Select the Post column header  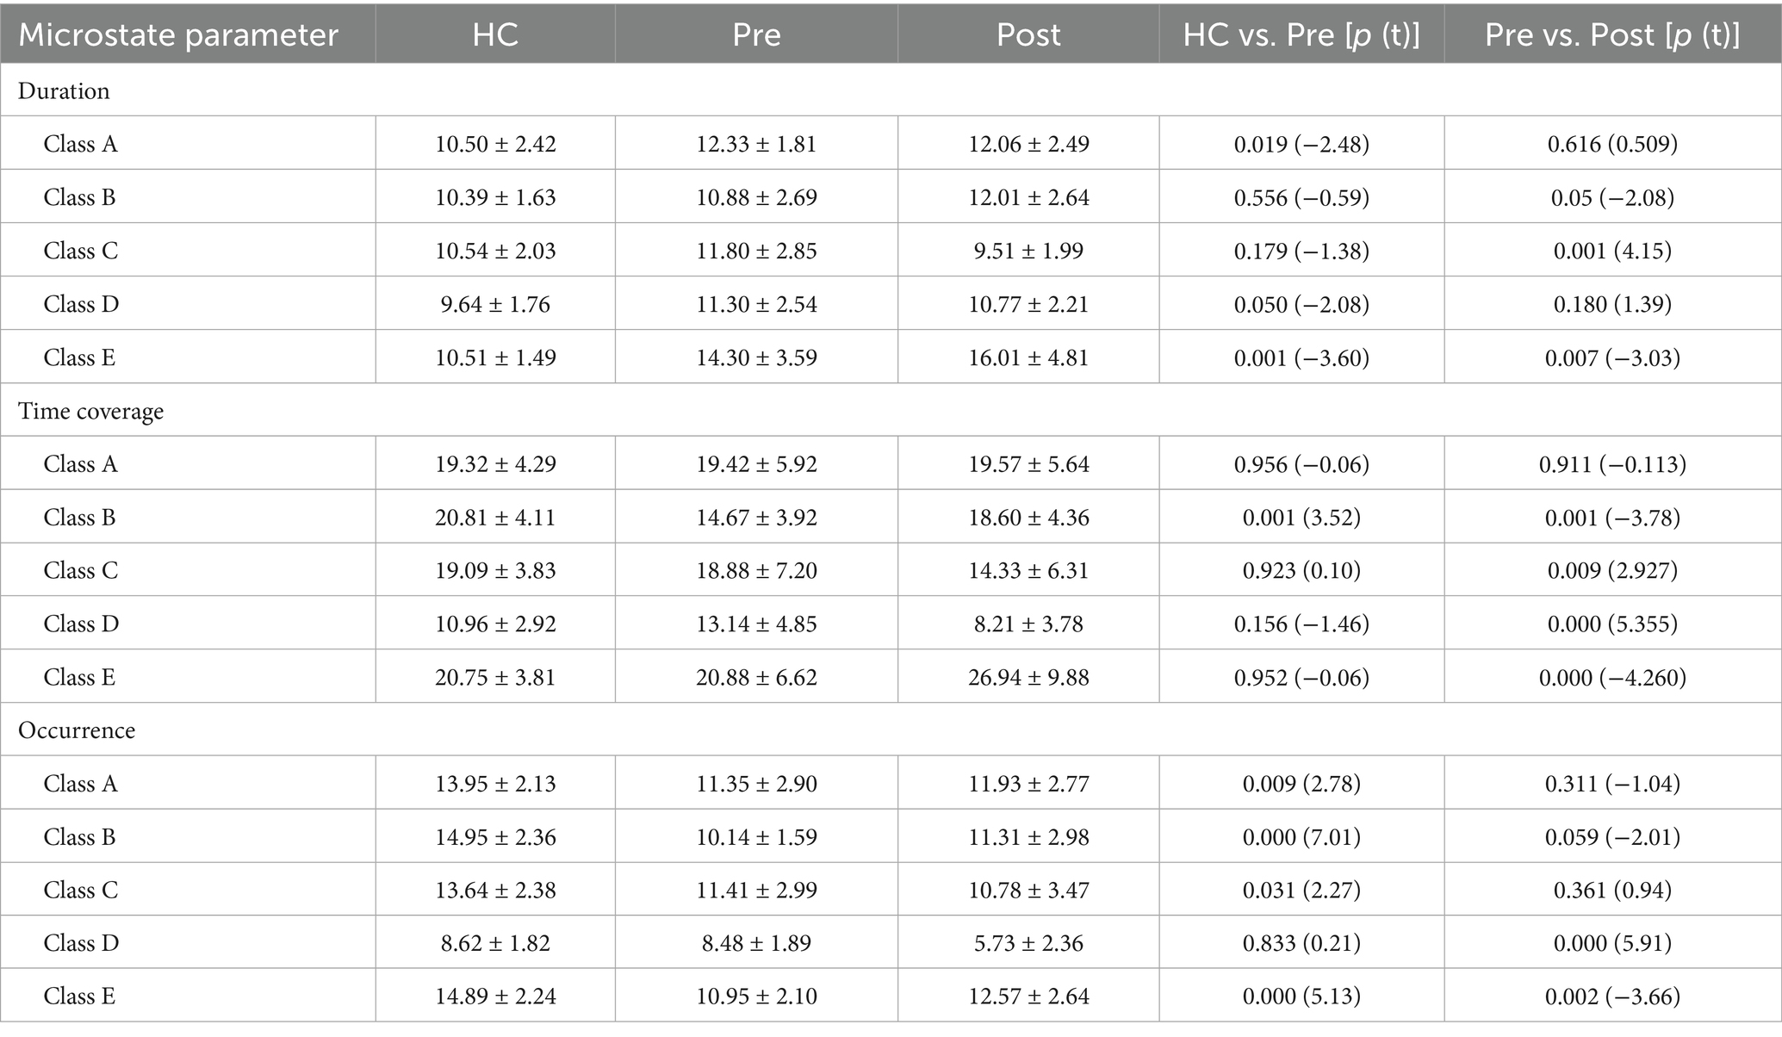[x=1028, y=34]
